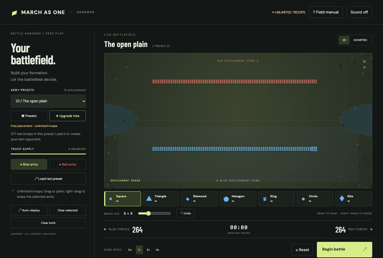Click the 00:00 battle timer

(x=239, y=227)
